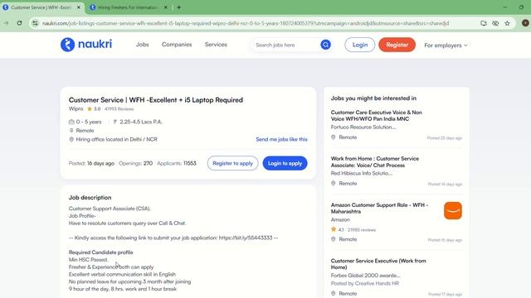Open the Amazon Customer Support Role job

click(x=379, y=208)
